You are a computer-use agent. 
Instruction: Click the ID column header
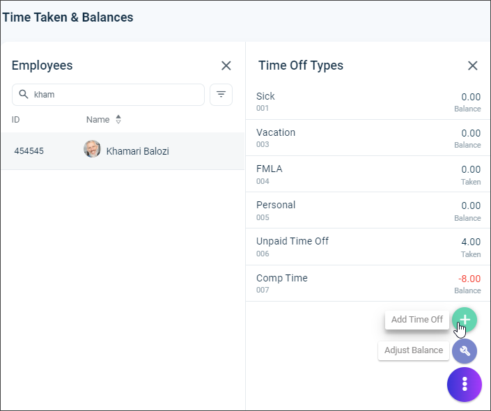[x=15, y=120]
